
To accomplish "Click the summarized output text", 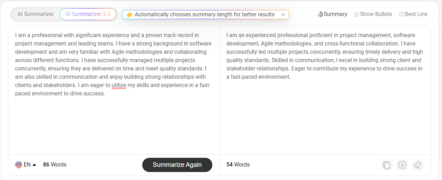I will 325,56.
